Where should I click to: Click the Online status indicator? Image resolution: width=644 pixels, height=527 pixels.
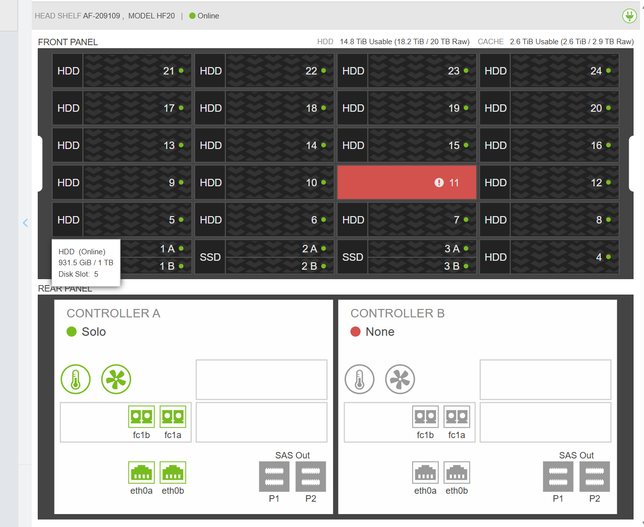pyautogui.click(x=204, y=16)
